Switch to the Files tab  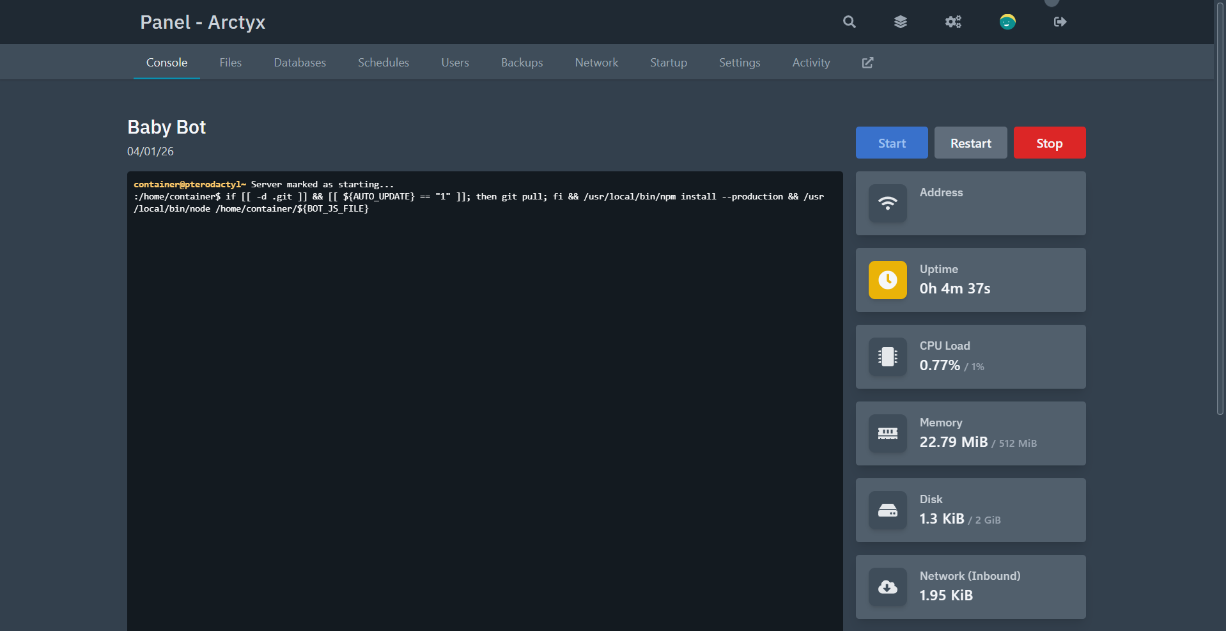tap(230, 63)
